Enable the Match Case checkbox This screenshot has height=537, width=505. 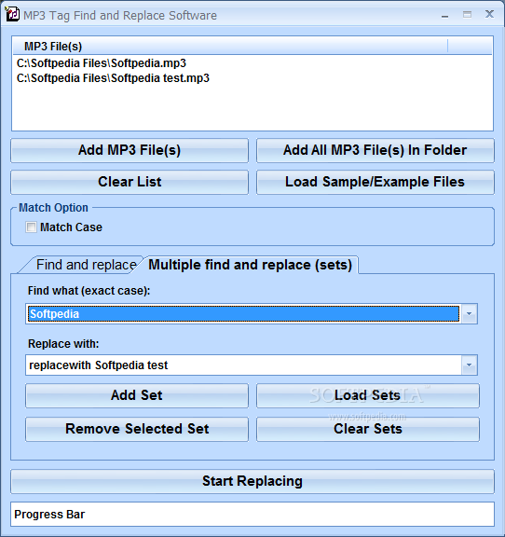click(31, 227)
